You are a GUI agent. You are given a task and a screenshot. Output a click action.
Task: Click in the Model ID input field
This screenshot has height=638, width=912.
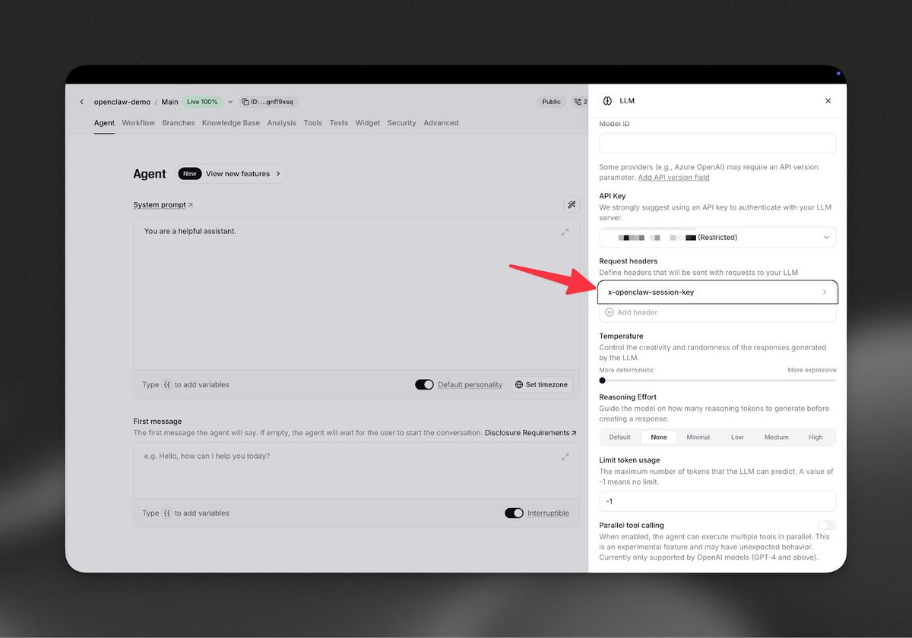(x=717, y=144)
